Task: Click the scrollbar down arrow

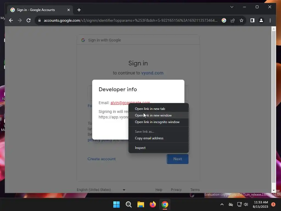Action: (274, 190)
